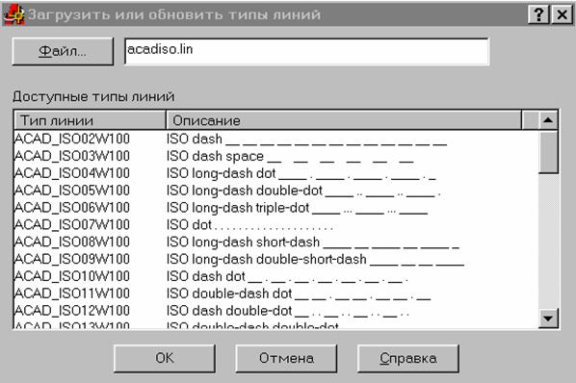Select the ACAD_ISO03W100 dash space linetype
576x383 pixels.
(x=276, y=156)
